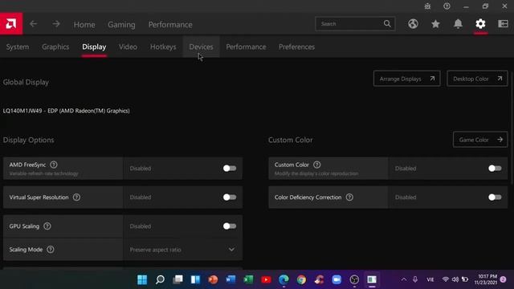Open Windows Start menu
Image resolution: width=514 pixels, height=289 pixels.
[142, 279]
